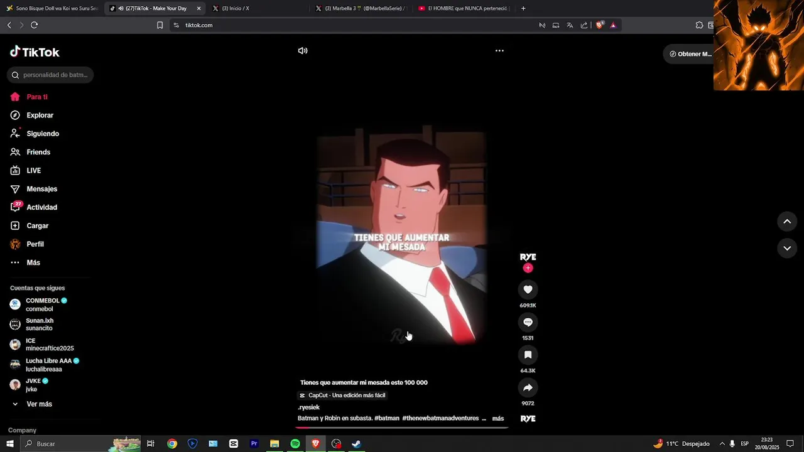The image size is (804, 452).
Task: Go to next video with down chevron
Action: pyautogui.click(x=787, y=249)
